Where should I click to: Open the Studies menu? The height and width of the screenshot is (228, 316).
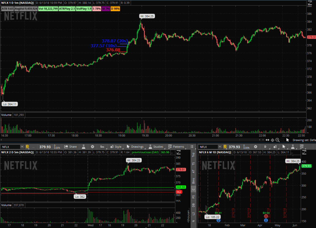(x=156, y=147)
